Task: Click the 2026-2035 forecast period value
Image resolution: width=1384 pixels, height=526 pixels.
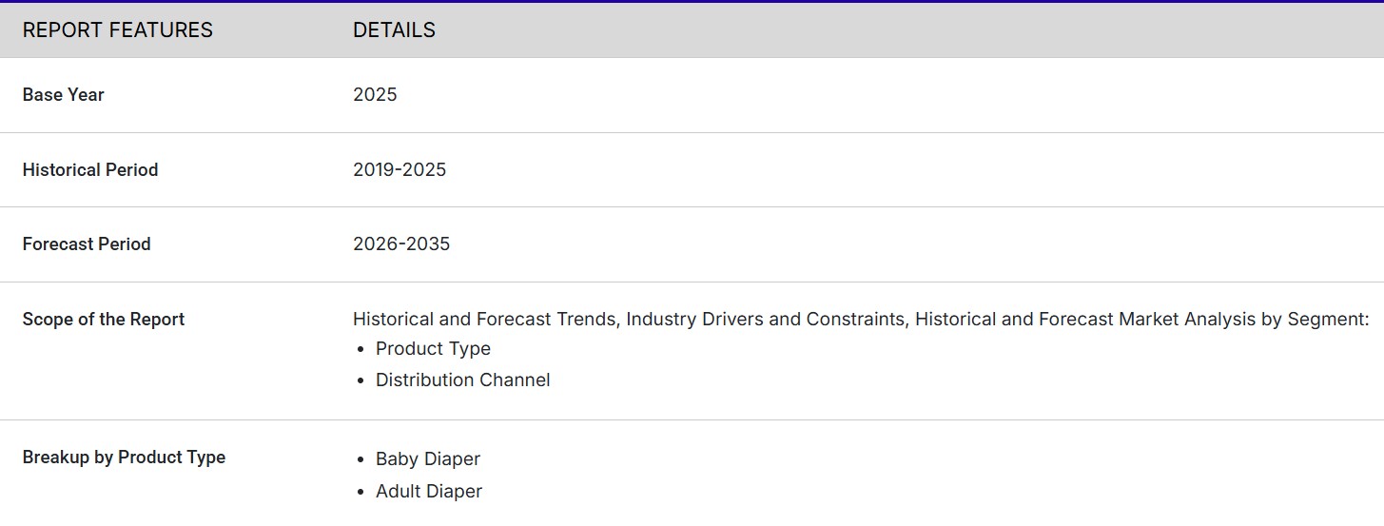Action: [x=401, y=244]
